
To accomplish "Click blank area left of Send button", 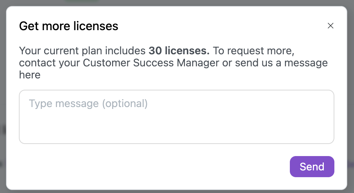I will click(151, 167).
